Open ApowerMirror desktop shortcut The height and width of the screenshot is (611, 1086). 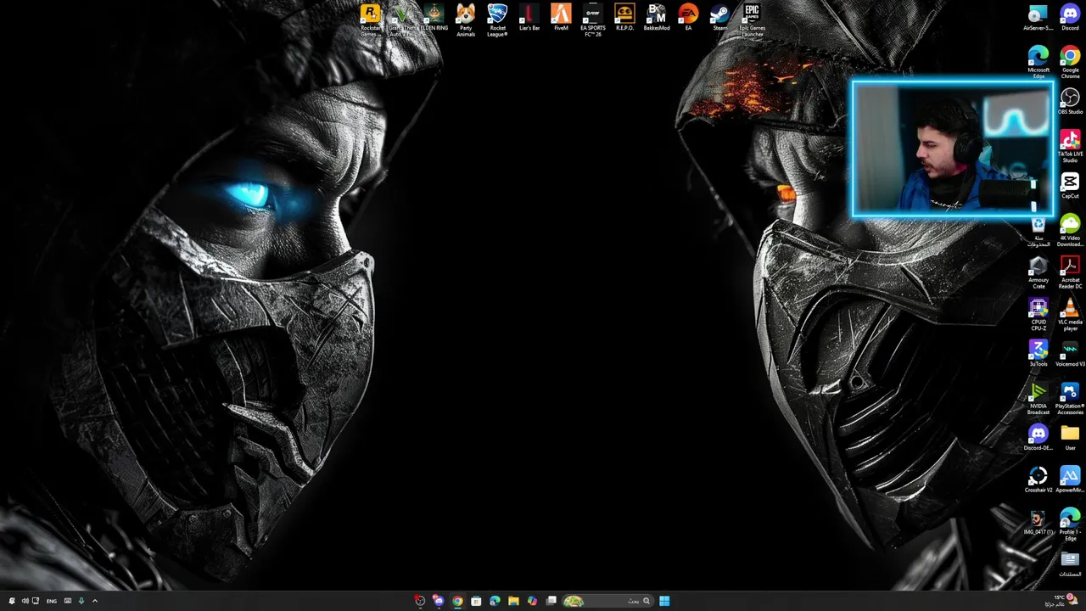[x=1070, y=479]
